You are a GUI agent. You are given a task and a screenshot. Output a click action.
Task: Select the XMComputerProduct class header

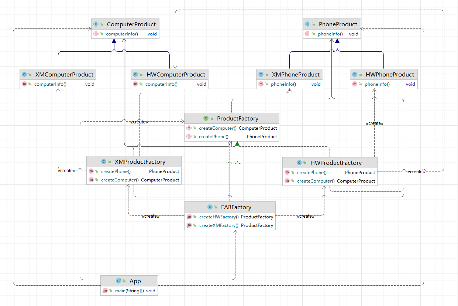(x=58, y=74)
